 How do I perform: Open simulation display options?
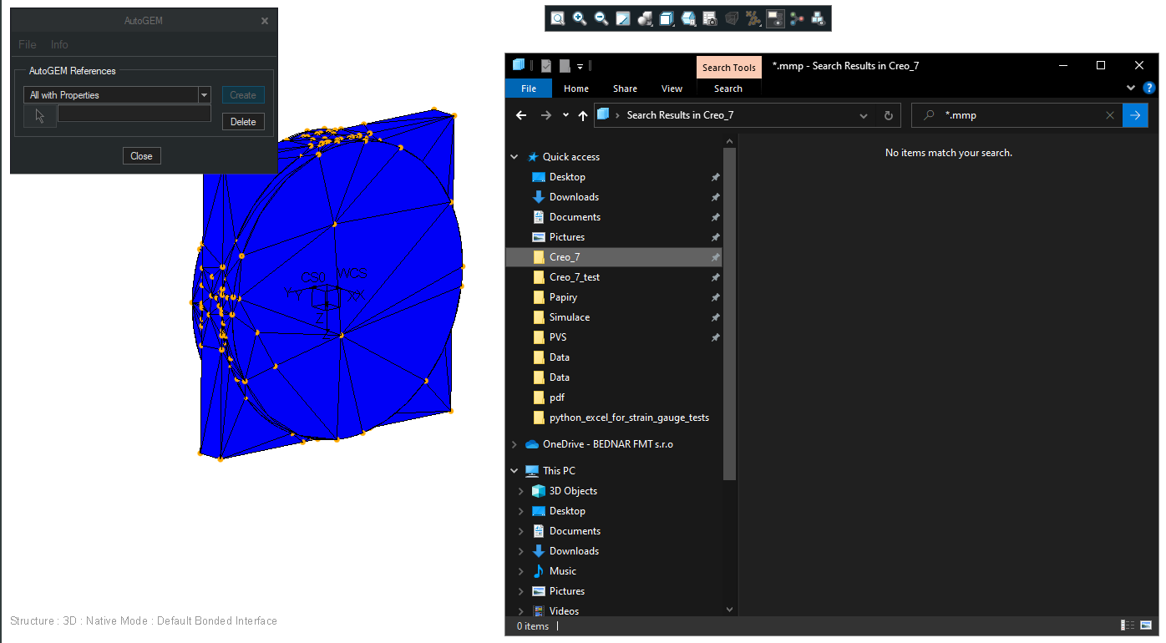tap(775, 18)
